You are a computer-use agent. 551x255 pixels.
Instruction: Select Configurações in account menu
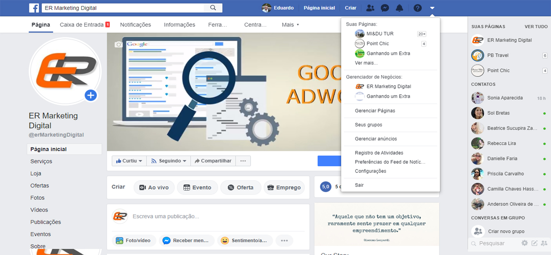370,171
